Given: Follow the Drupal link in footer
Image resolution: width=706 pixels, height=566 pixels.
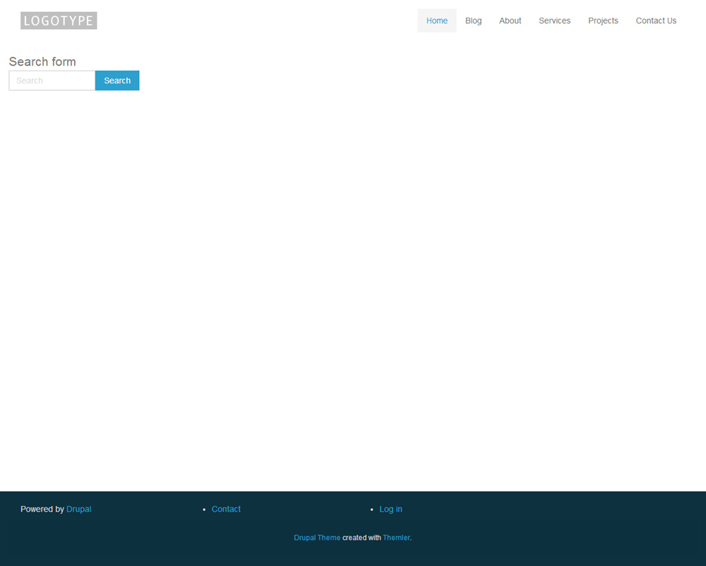Looking at the screenshot, I should (x=79, y=509).
